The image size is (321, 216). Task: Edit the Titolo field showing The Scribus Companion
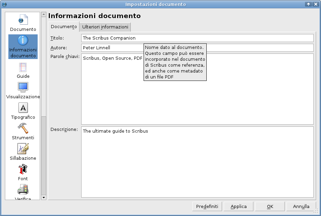click(197, 38)
